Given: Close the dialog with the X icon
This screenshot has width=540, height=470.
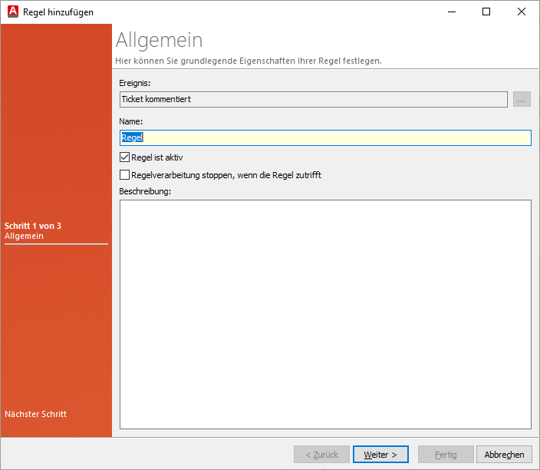Looking at the screenshot, I should [522, 12].
